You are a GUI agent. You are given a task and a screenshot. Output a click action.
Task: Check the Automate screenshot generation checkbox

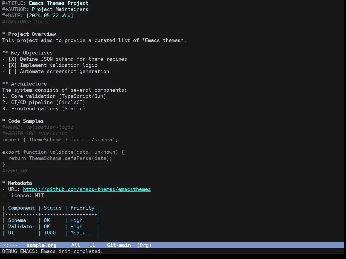pyautogui.click(x=12, y=71)
